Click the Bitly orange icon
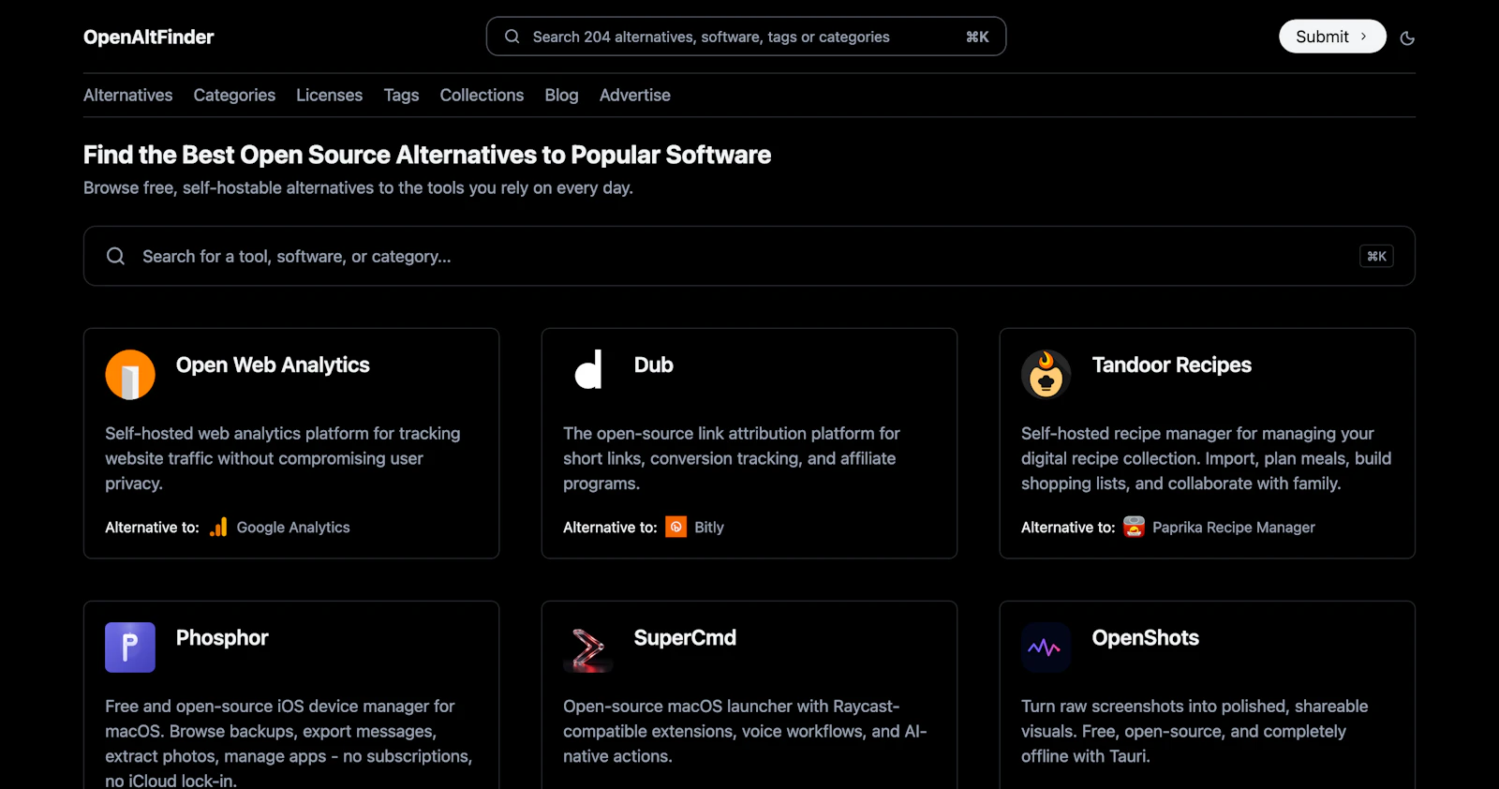The image size is (1499, 789). (675, 527)
